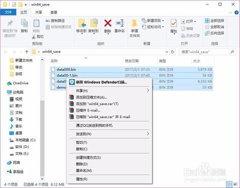Image resolution: width=240 pixels, height=188 pixels.
Task: Click the refresh button beside address bar
Action: click(172, 52)
